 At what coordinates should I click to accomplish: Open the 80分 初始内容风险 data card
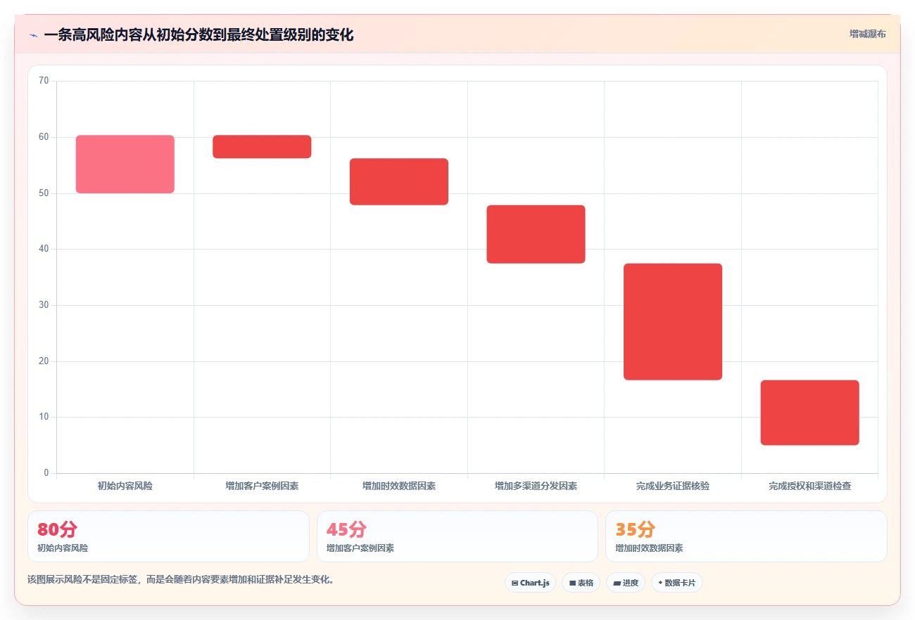click(168, 536)
